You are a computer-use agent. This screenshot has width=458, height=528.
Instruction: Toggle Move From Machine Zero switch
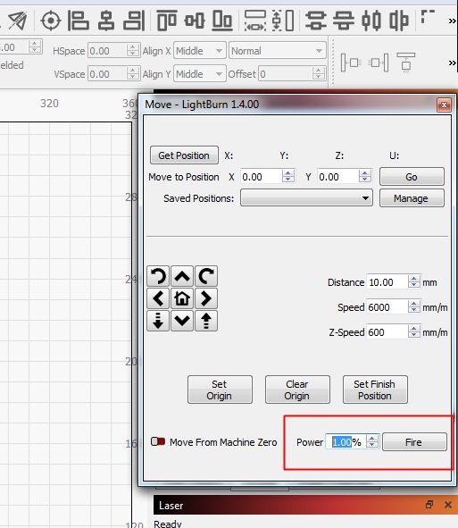point(158,441)
